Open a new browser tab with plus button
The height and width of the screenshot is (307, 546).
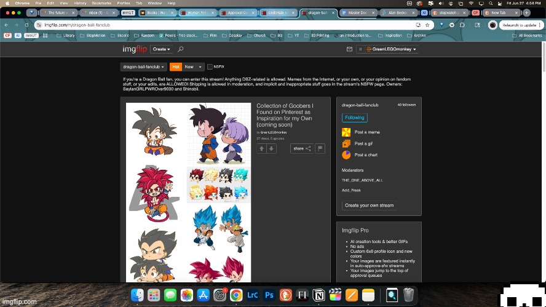coord(526,12)
